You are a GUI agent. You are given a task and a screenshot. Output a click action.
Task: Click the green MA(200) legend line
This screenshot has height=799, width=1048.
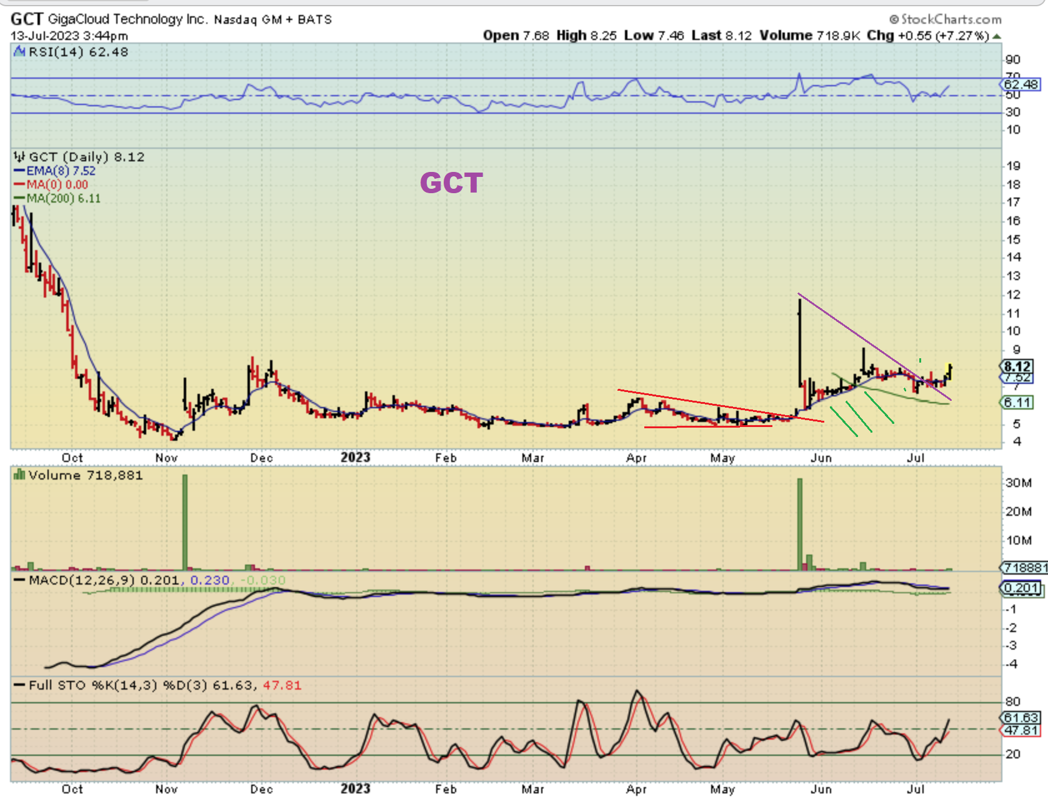[19, 198]
